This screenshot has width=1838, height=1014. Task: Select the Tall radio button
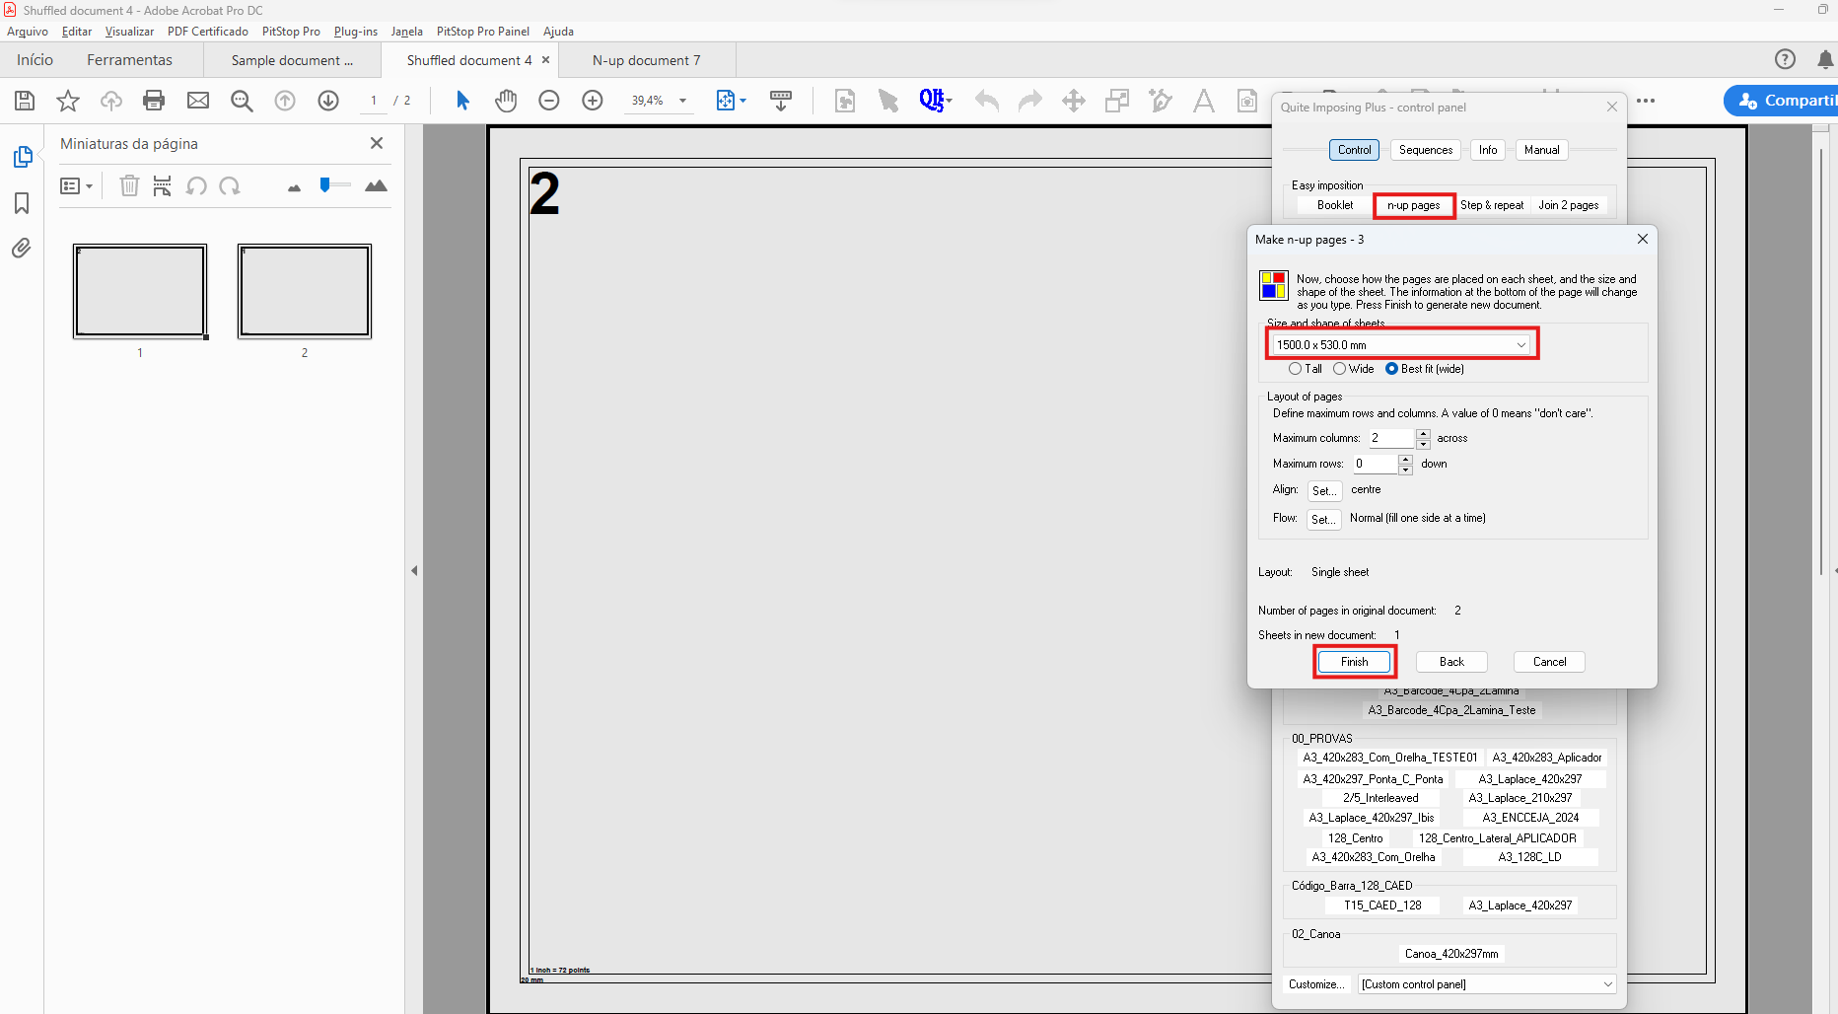coord(1295,369)
